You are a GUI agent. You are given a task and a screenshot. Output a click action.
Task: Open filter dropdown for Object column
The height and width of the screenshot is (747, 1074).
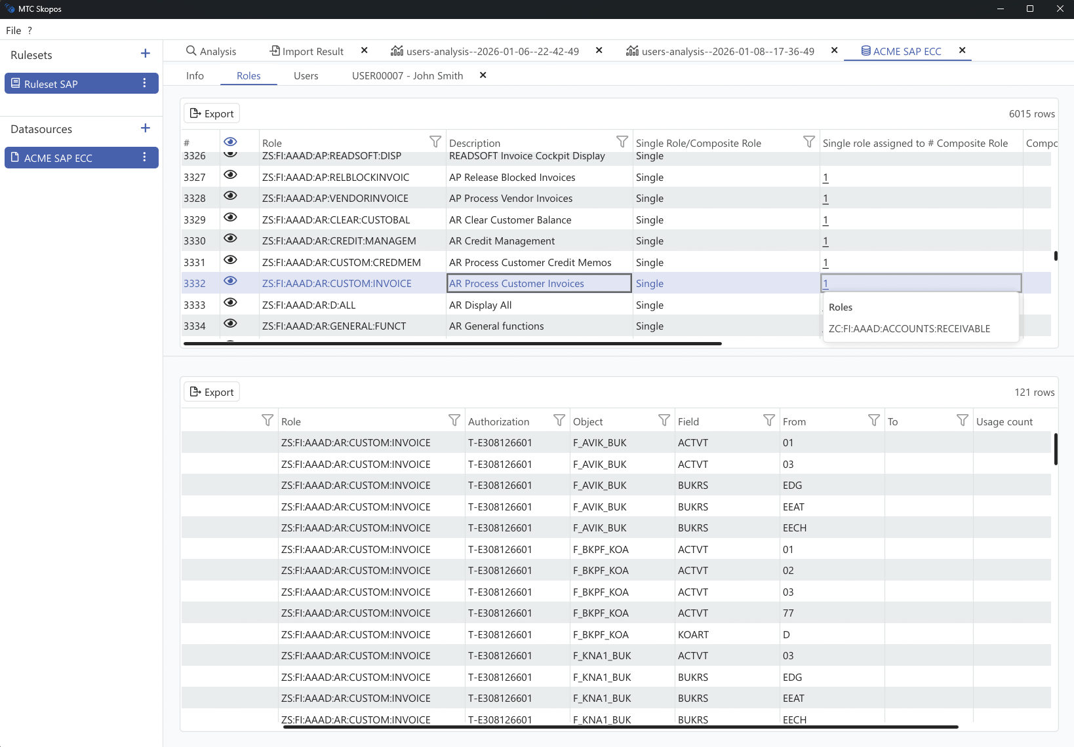(664, 420)
